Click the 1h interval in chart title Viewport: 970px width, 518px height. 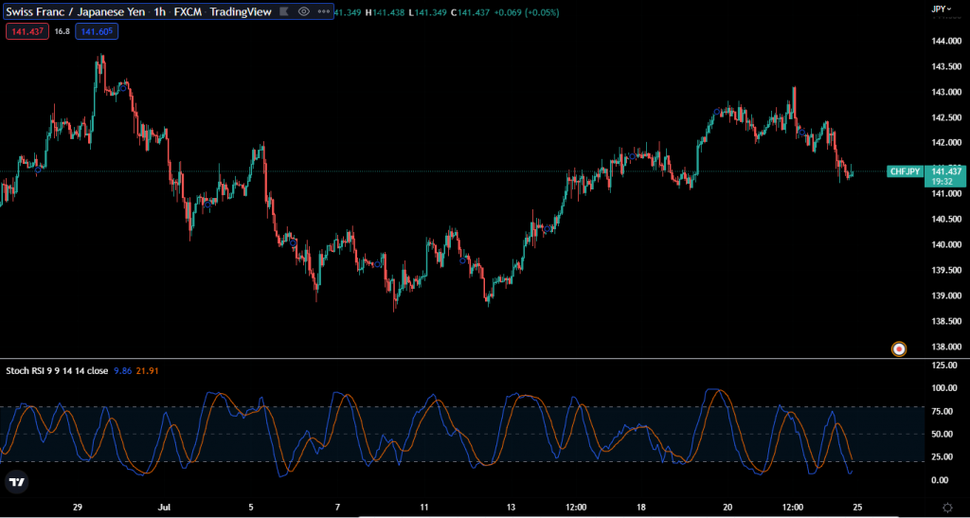tap(160, 11)
